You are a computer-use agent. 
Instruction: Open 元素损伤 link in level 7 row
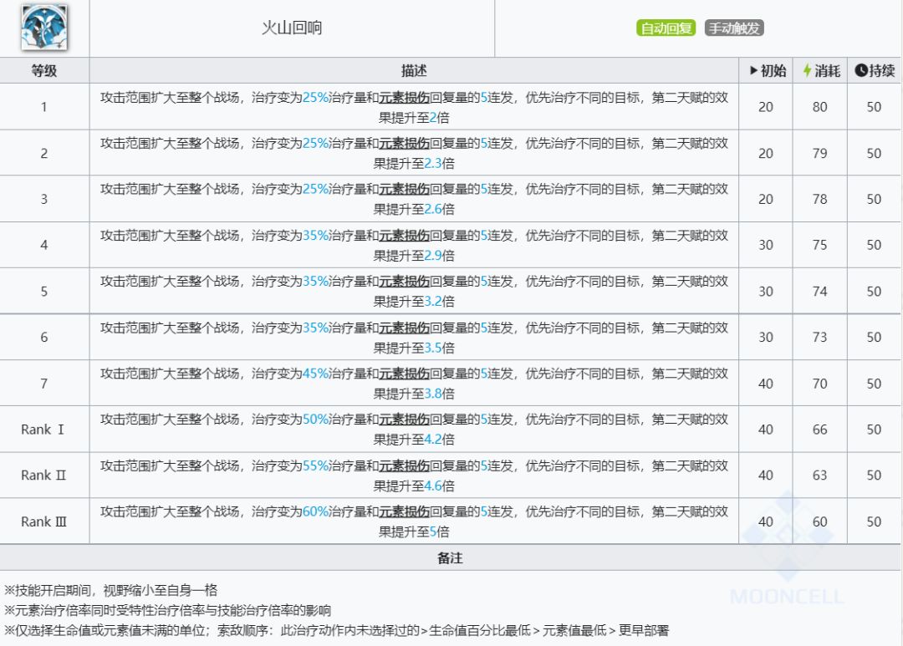pyautogui.click(x=404, y=374)
